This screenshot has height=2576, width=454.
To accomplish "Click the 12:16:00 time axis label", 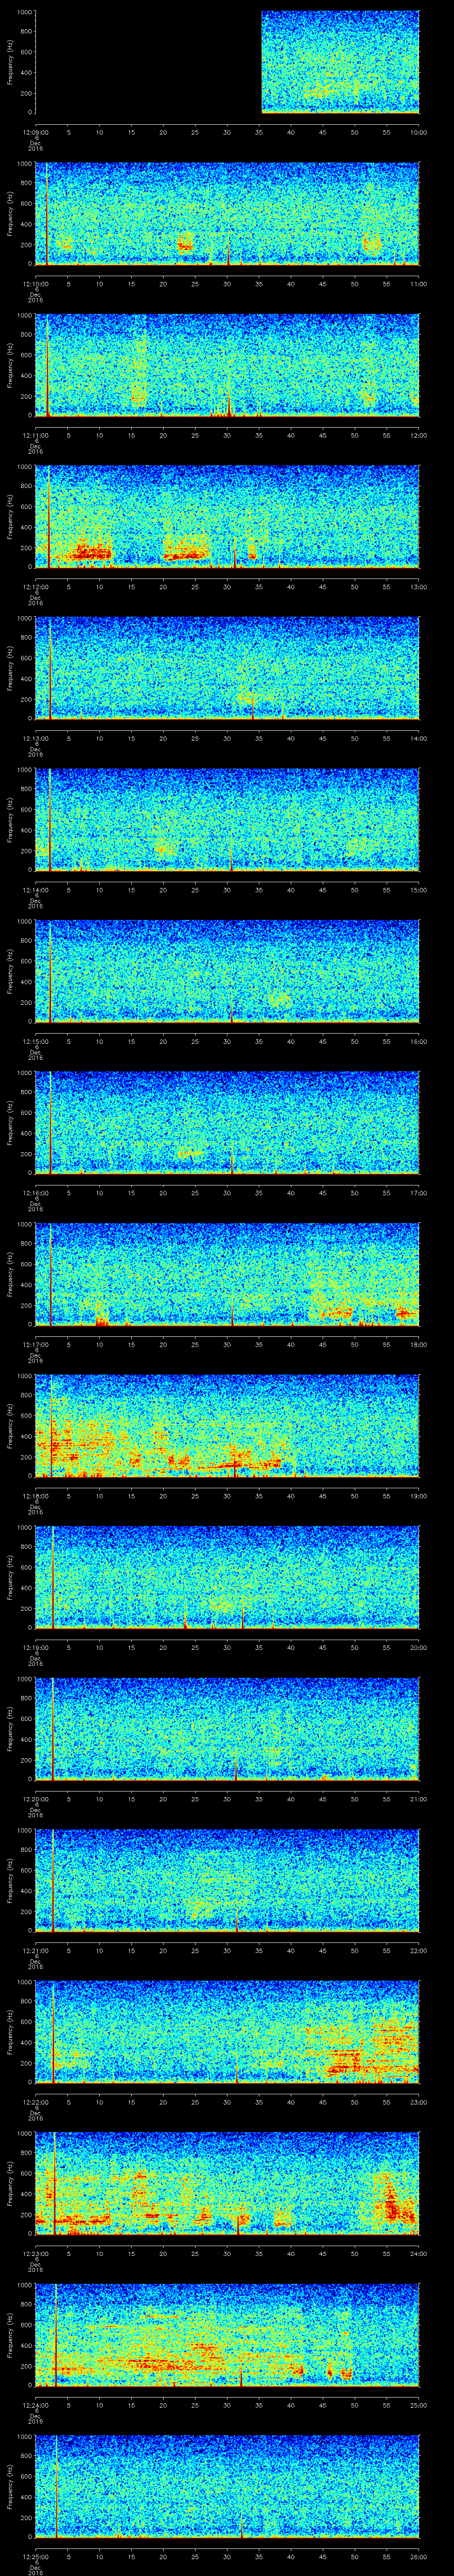I will pyautogui.click(x=36, y=1192).
